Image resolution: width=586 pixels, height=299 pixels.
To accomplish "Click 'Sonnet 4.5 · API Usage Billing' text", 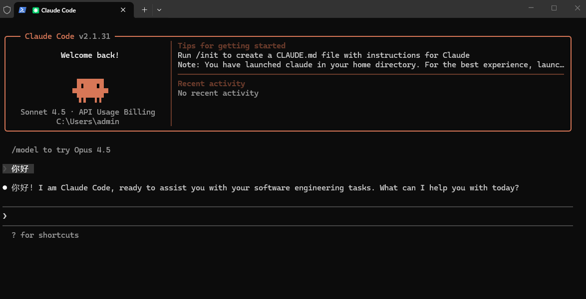I will [x=88, y=112].
